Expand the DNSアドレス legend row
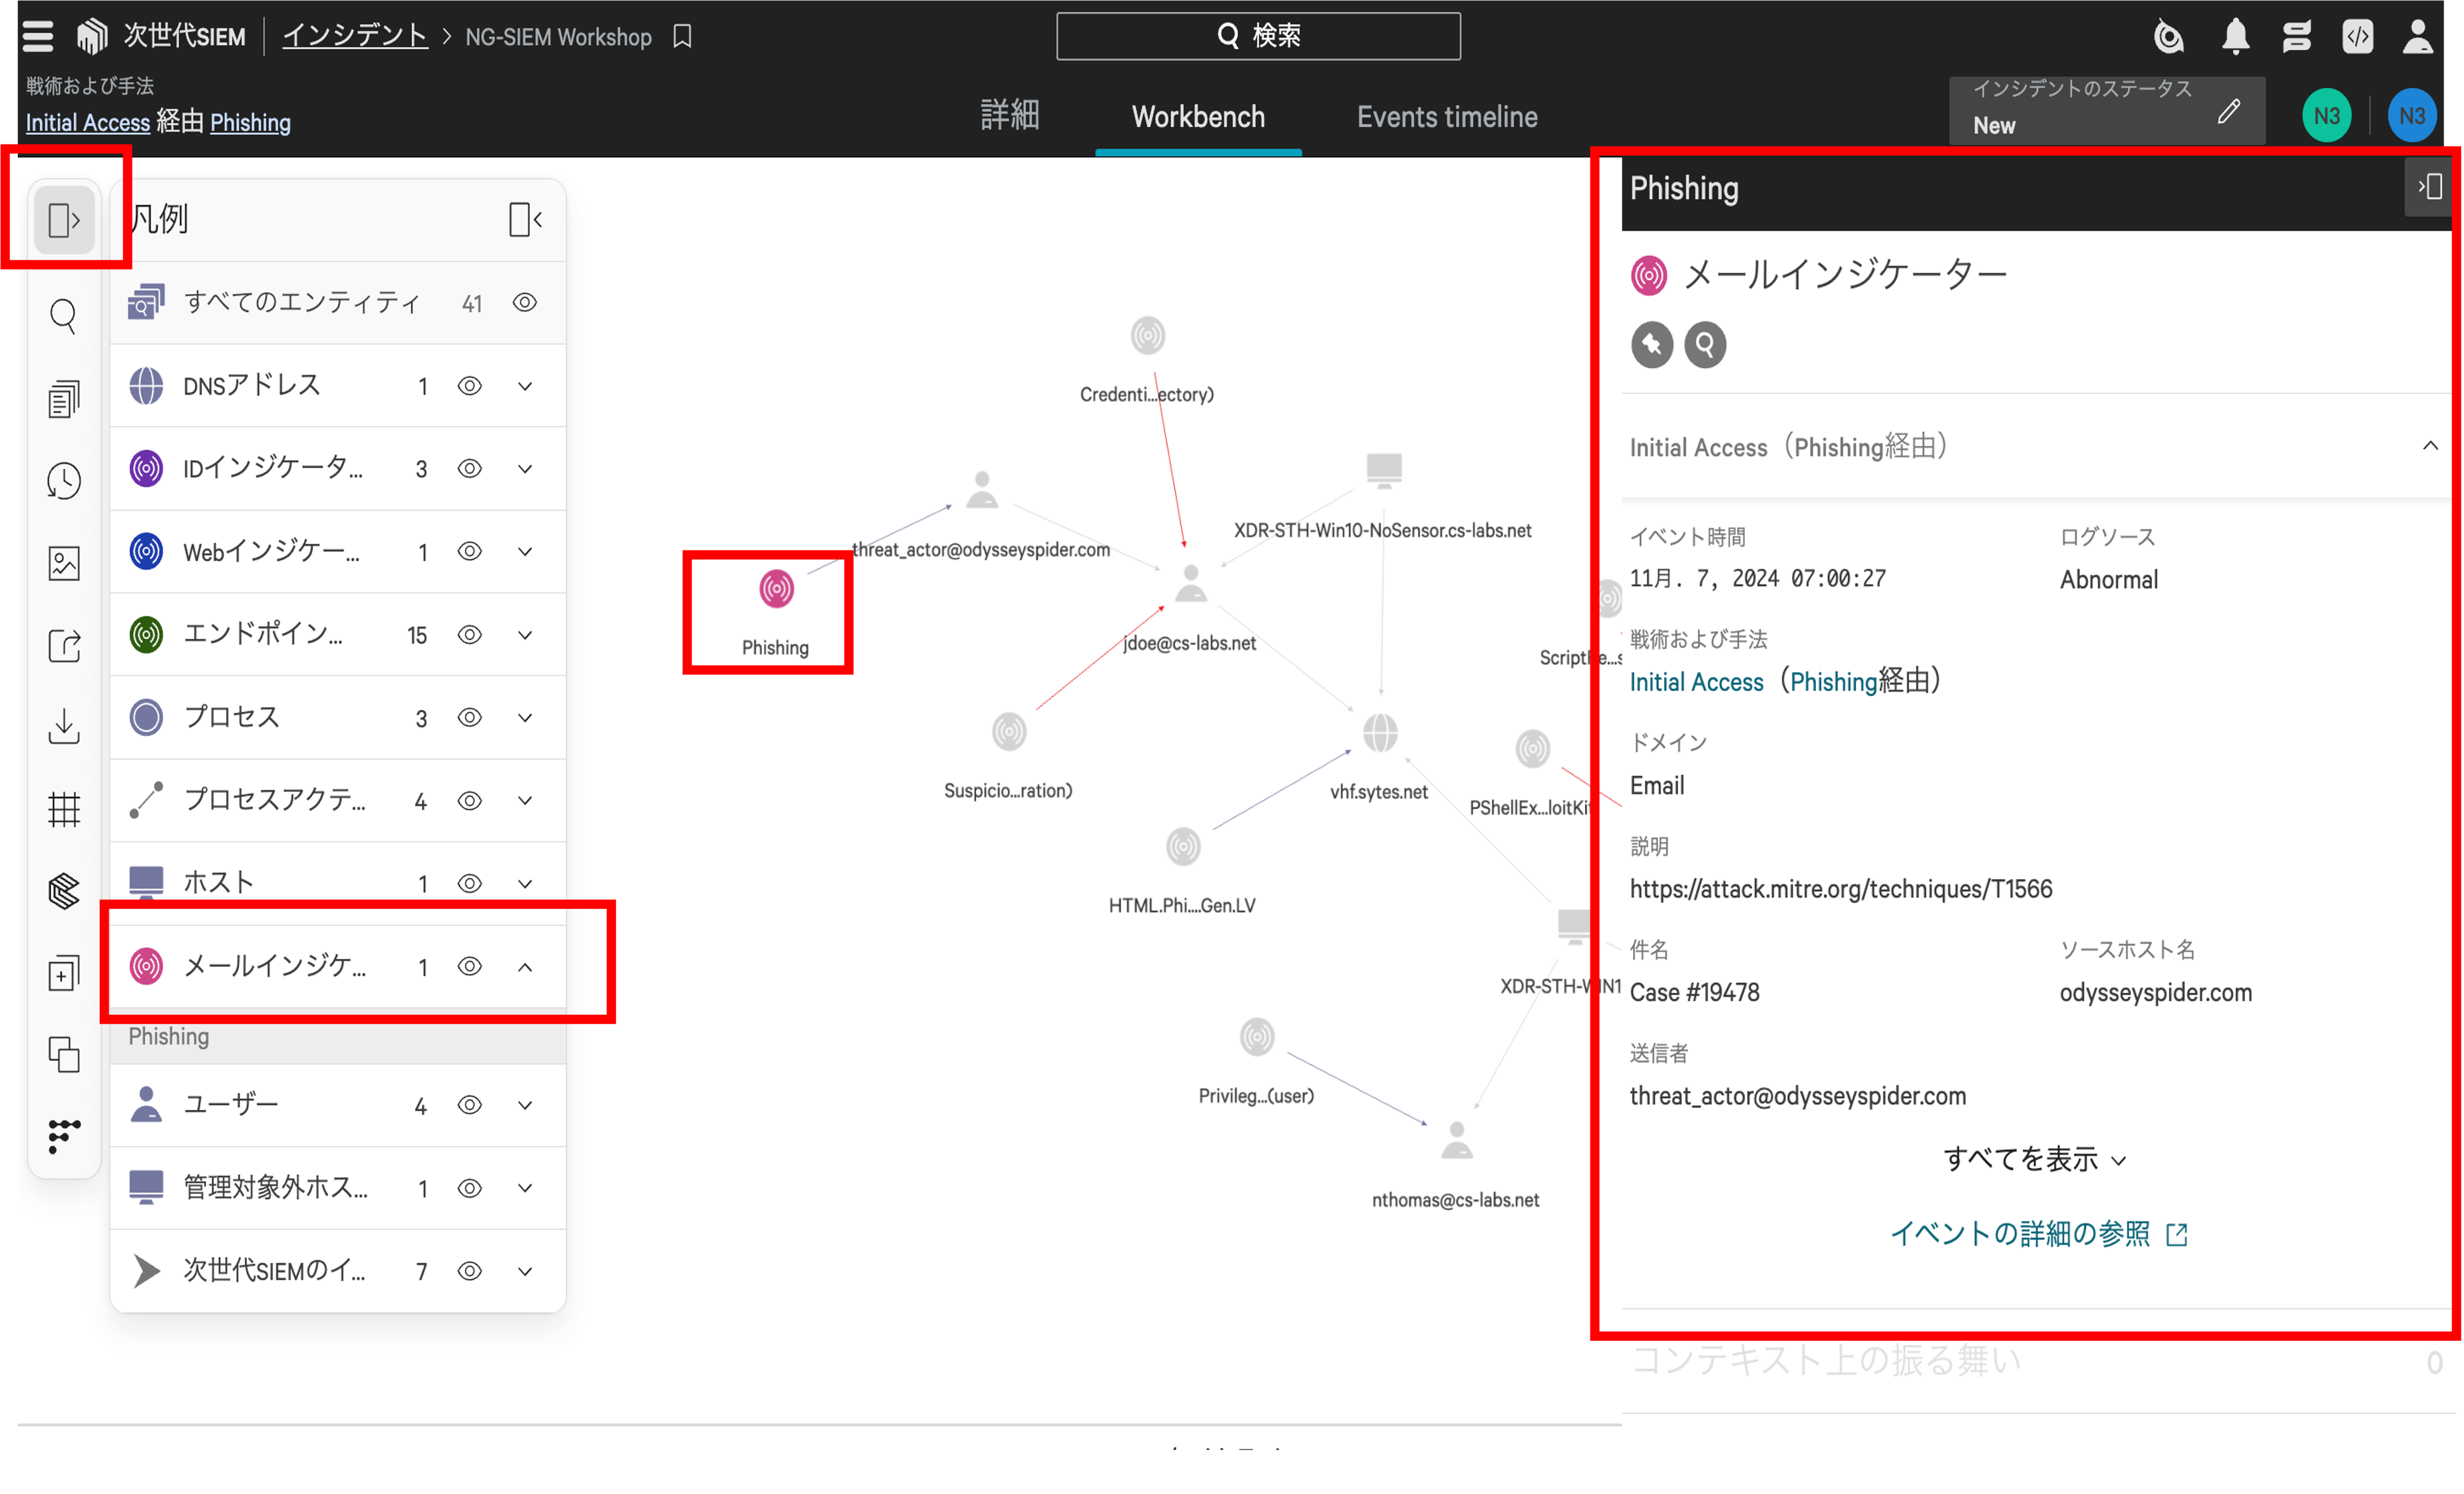Image resolution: width=2464 pixels, height=1494 pixels. [525, 386]
